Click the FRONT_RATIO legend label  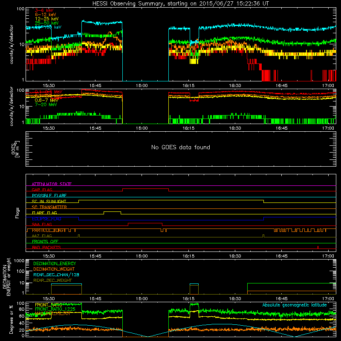point(49,305)
